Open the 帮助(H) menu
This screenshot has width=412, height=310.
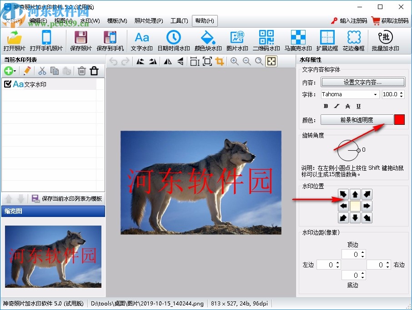tap(205, 21)
